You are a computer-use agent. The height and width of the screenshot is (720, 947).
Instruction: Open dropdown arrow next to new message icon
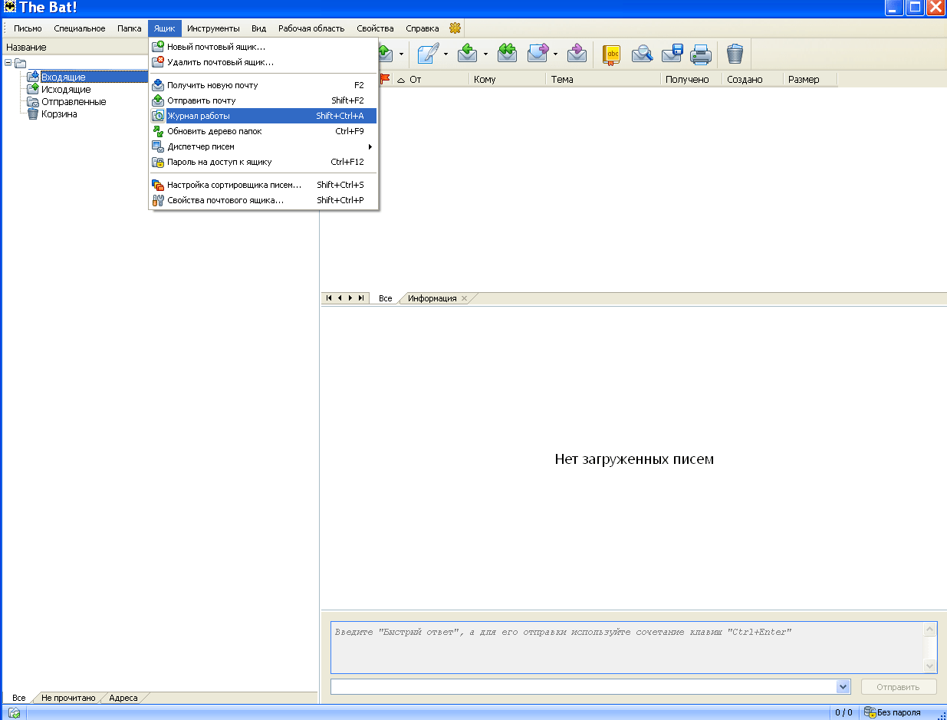tap(446, 54)
